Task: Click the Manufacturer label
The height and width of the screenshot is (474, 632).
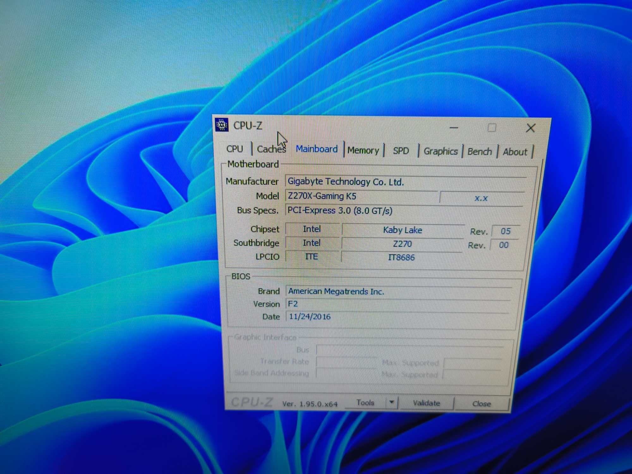Action: click(252, 181)
